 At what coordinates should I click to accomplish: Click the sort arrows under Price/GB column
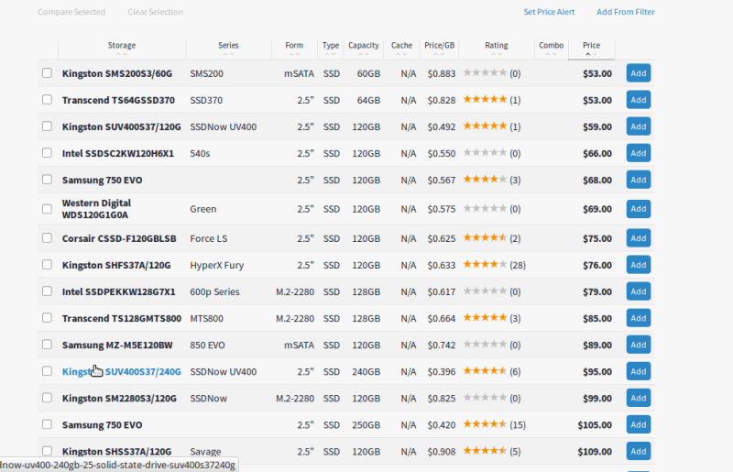[439, 54]
